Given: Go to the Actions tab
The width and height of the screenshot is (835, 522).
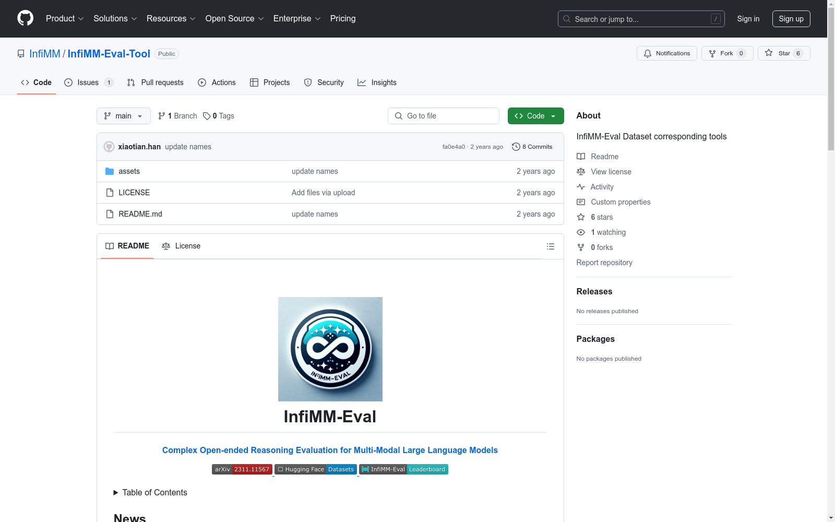Looking at the screenshot, I should coord(217,82).
